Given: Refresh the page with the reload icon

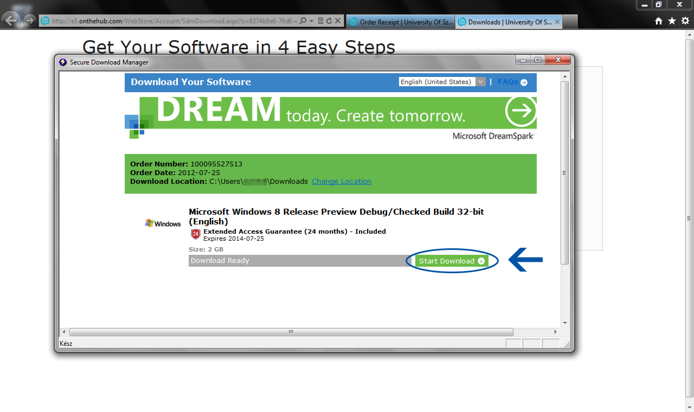Looking at the screenshot, I should click(329, 21).
